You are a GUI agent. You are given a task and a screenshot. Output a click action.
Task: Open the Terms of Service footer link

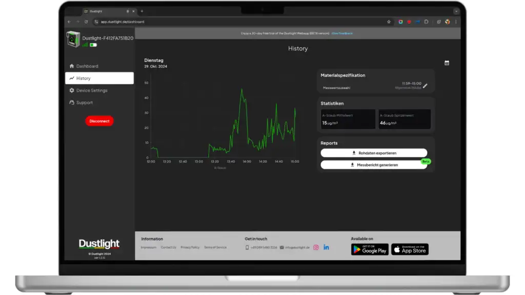point(215,247)
